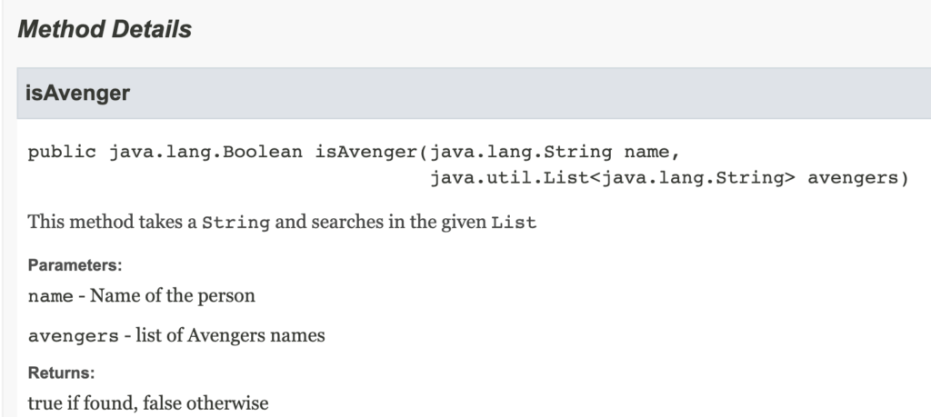Click the Method Details heading
Screen dimensions: 931x417
(x=105, y=29)
